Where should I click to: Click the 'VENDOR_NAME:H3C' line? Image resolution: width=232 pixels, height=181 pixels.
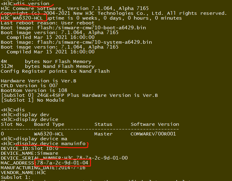[x=23, y=173]
